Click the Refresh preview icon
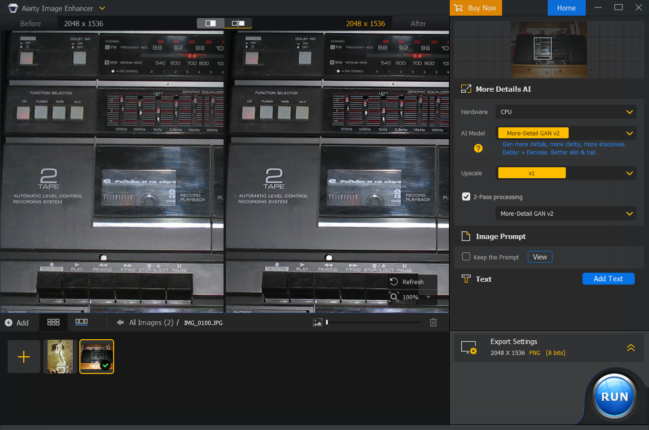Image resolution: width=649 pixels, height=430 pixels. coord(394,282)
